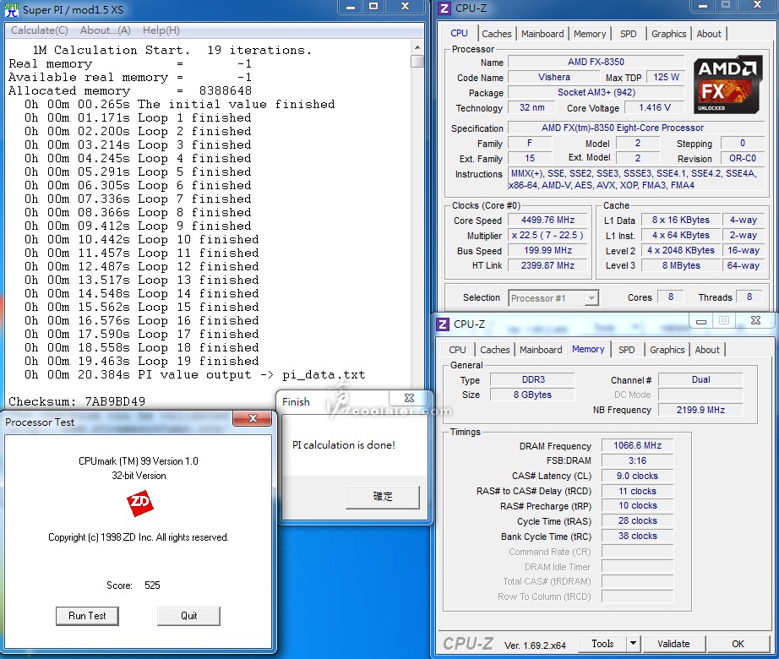Click the Validate button in CPU-Z
779x659 pixels.
pos(673,644)
